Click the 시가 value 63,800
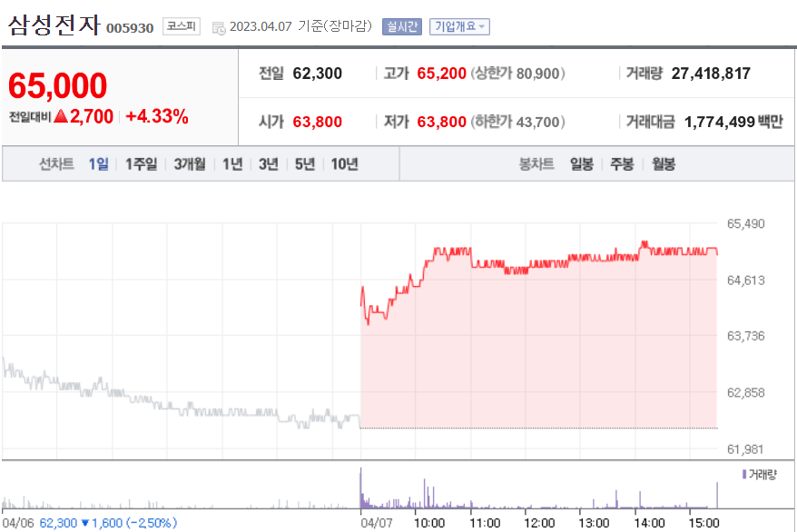Screen dimensions: 797x532 (317, 122)
